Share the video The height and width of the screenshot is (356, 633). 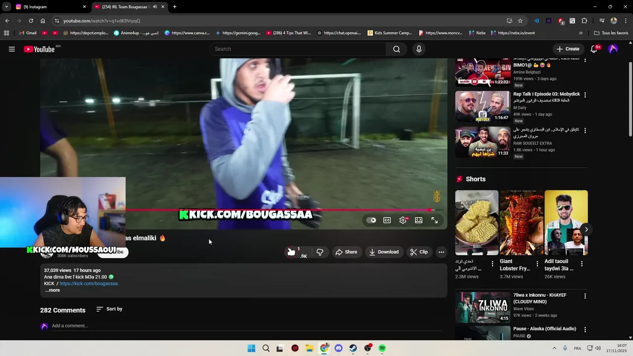click(x=346, y=252)
